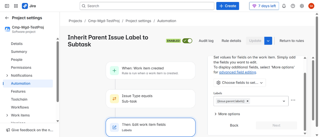Expand Notifications in the sidebar
The width and height of the screenshot is (319, 137).
(x=7, y=76)
